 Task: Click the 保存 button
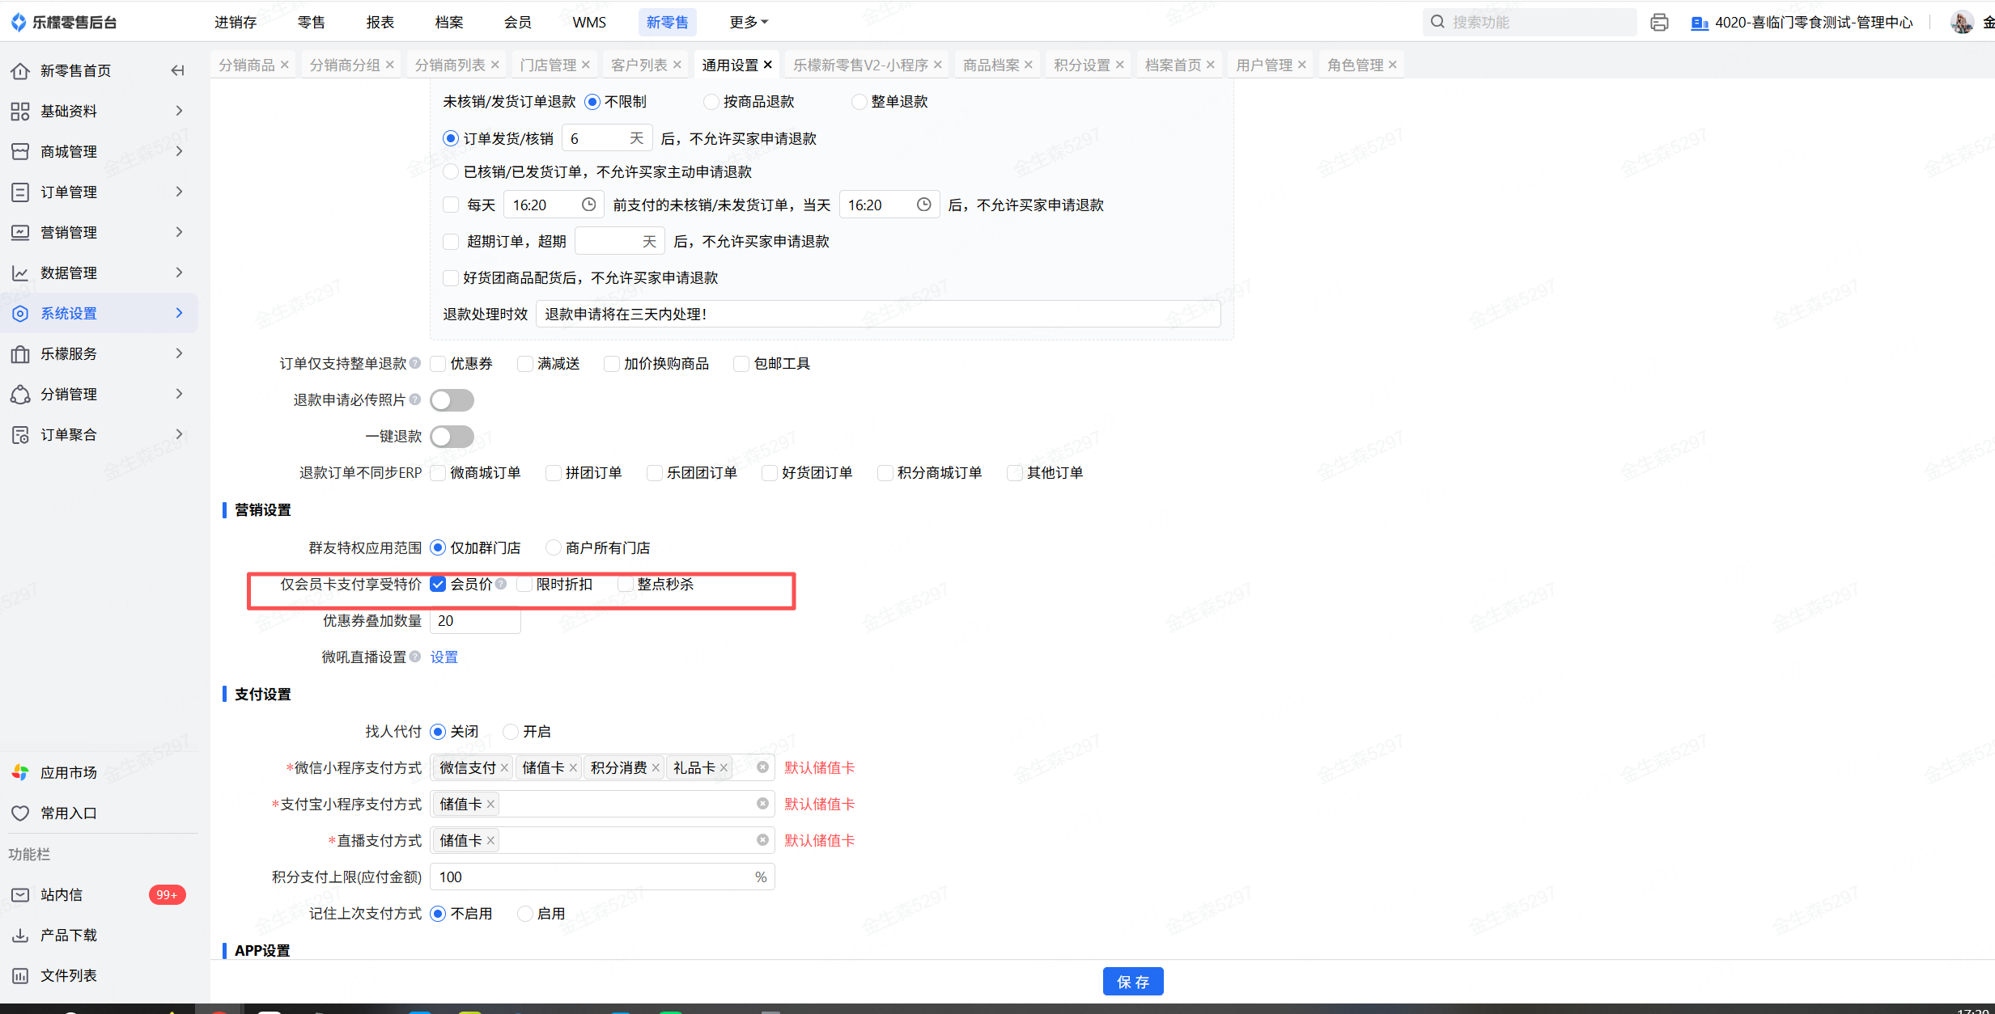1132,982
